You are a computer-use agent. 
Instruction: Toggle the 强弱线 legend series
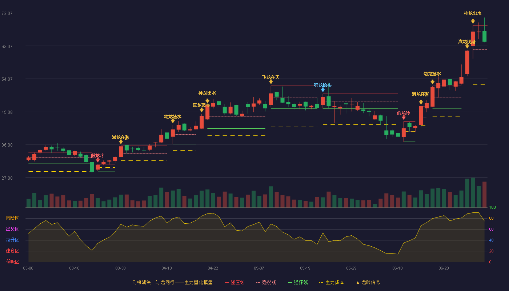pyautogui.click(x=266, y=282)
